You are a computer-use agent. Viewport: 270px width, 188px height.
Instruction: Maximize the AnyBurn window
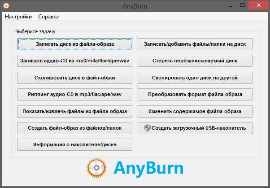pyautogui.click(x=243, y=5)
